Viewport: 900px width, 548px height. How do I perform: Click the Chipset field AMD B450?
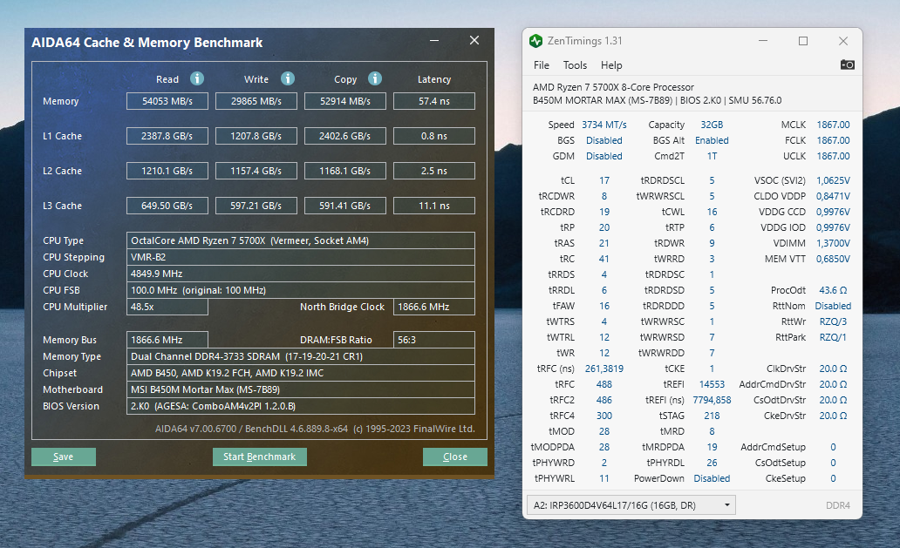[x=301, y=373]
